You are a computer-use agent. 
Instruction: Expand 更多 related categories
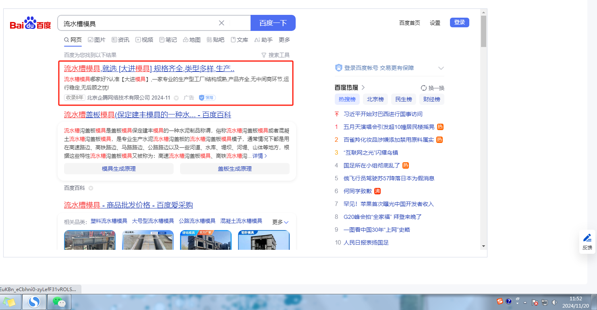click(x=280, y=222)
